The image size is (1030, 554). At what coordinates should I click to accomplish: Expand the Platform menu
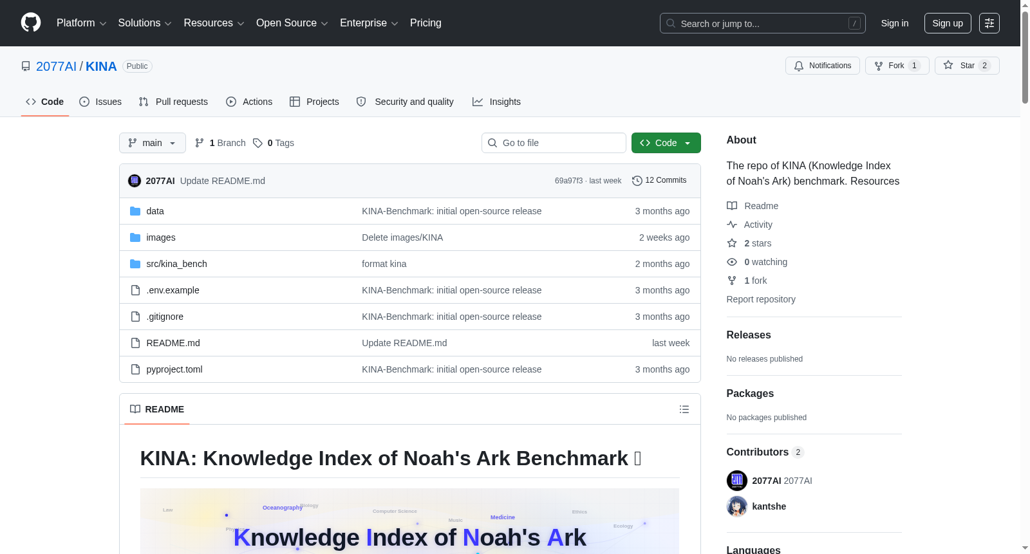[x=82, y=23]
